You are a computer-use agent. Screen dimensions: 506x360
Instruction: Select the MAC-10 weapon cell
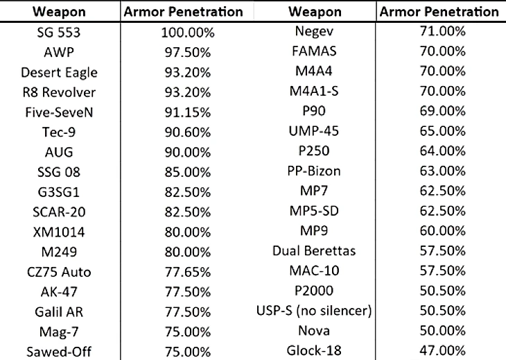(314, 271)
